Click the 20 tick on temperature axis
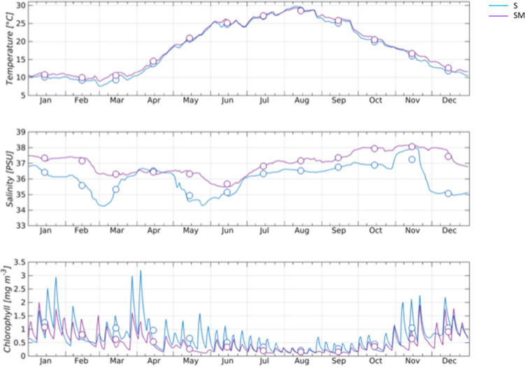525x367 pixels. point(21,41)
